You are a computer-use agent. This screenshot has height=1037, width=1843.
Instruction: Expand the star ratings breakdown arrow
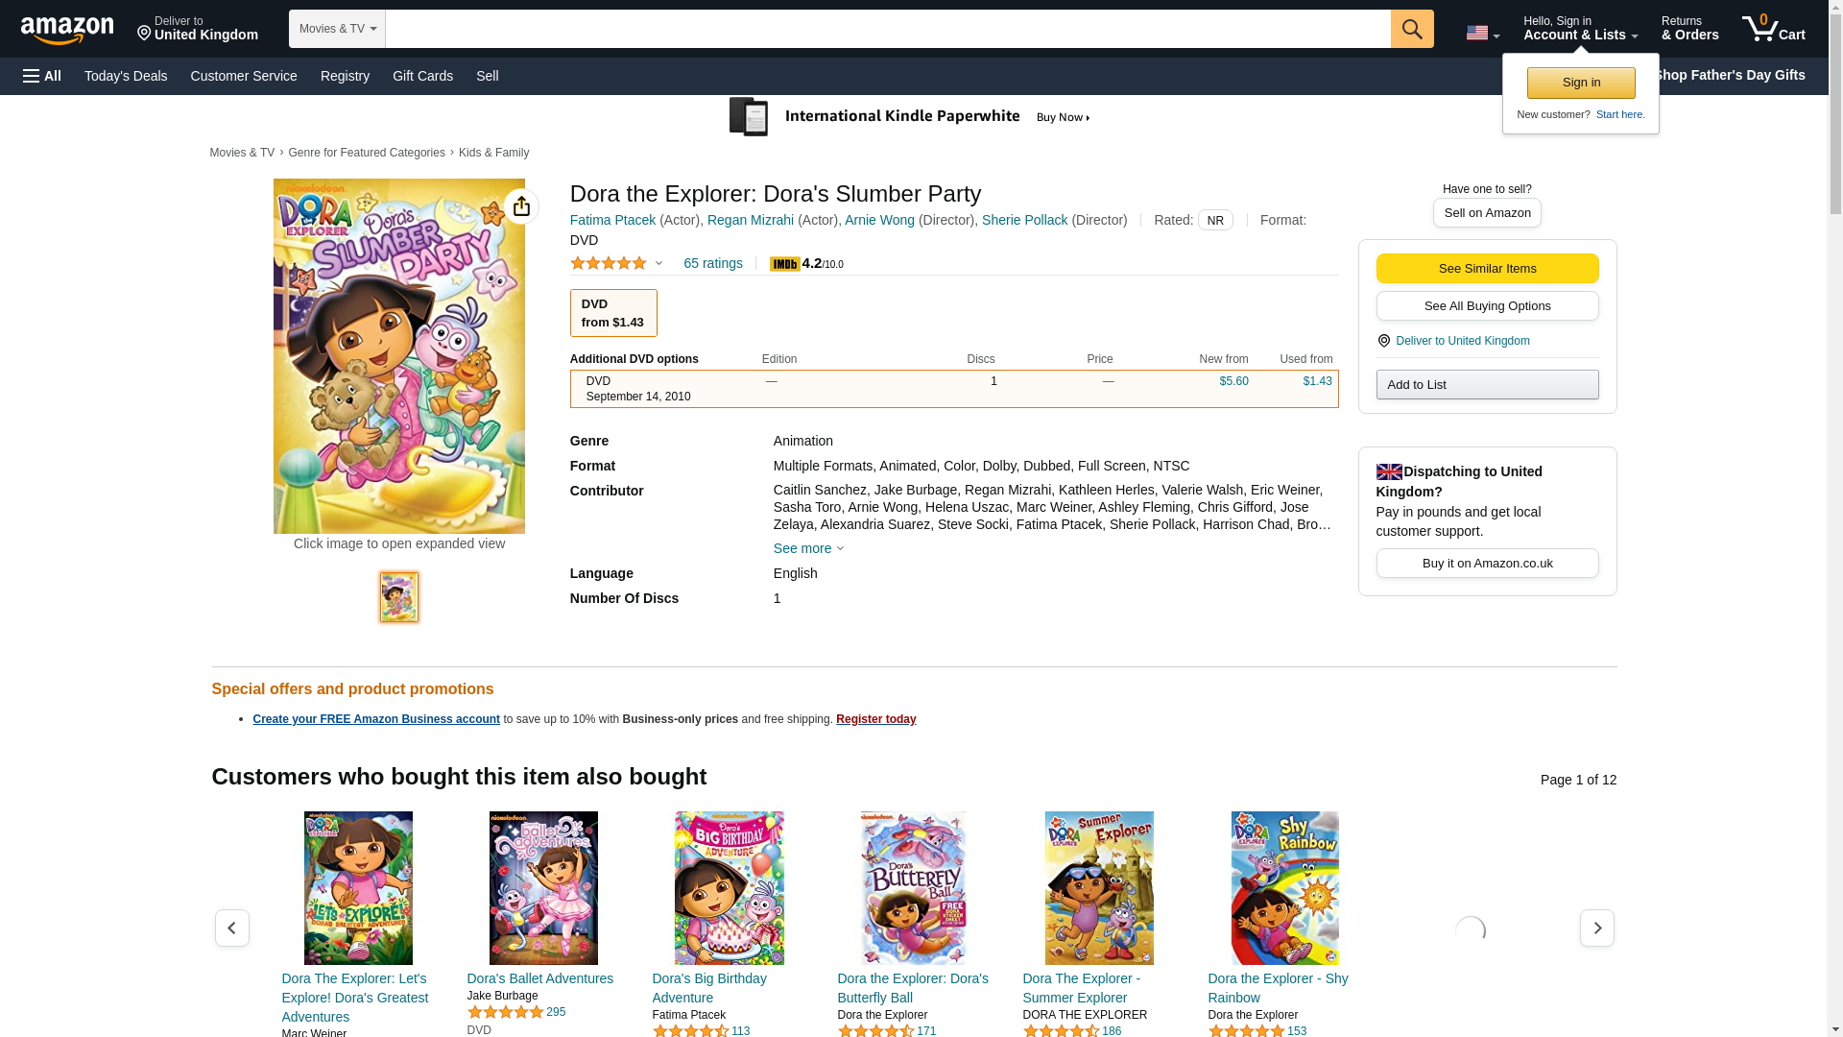[658, 263]
